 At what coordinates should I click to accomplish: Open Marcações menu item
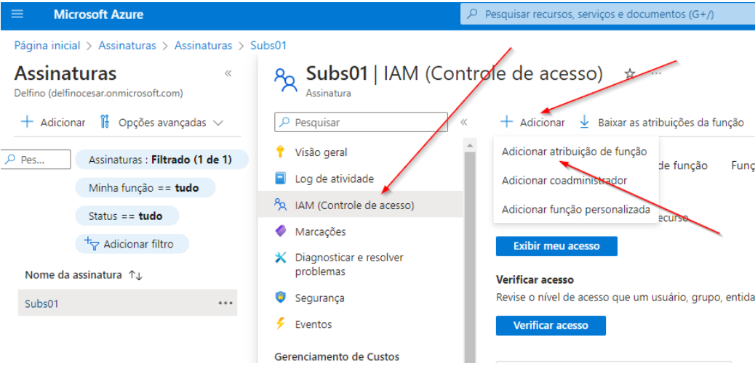(x=320, y=232)
